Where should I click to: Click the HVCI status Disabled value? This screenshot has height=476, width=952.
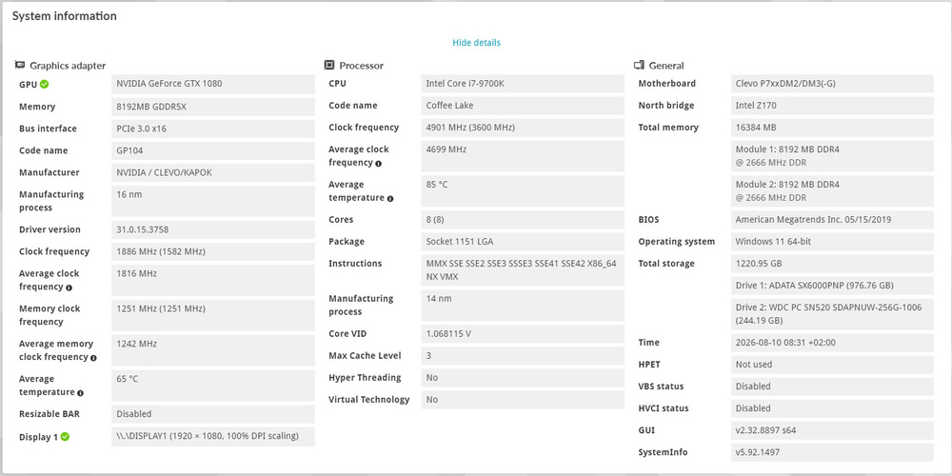(x=832, y=408)
